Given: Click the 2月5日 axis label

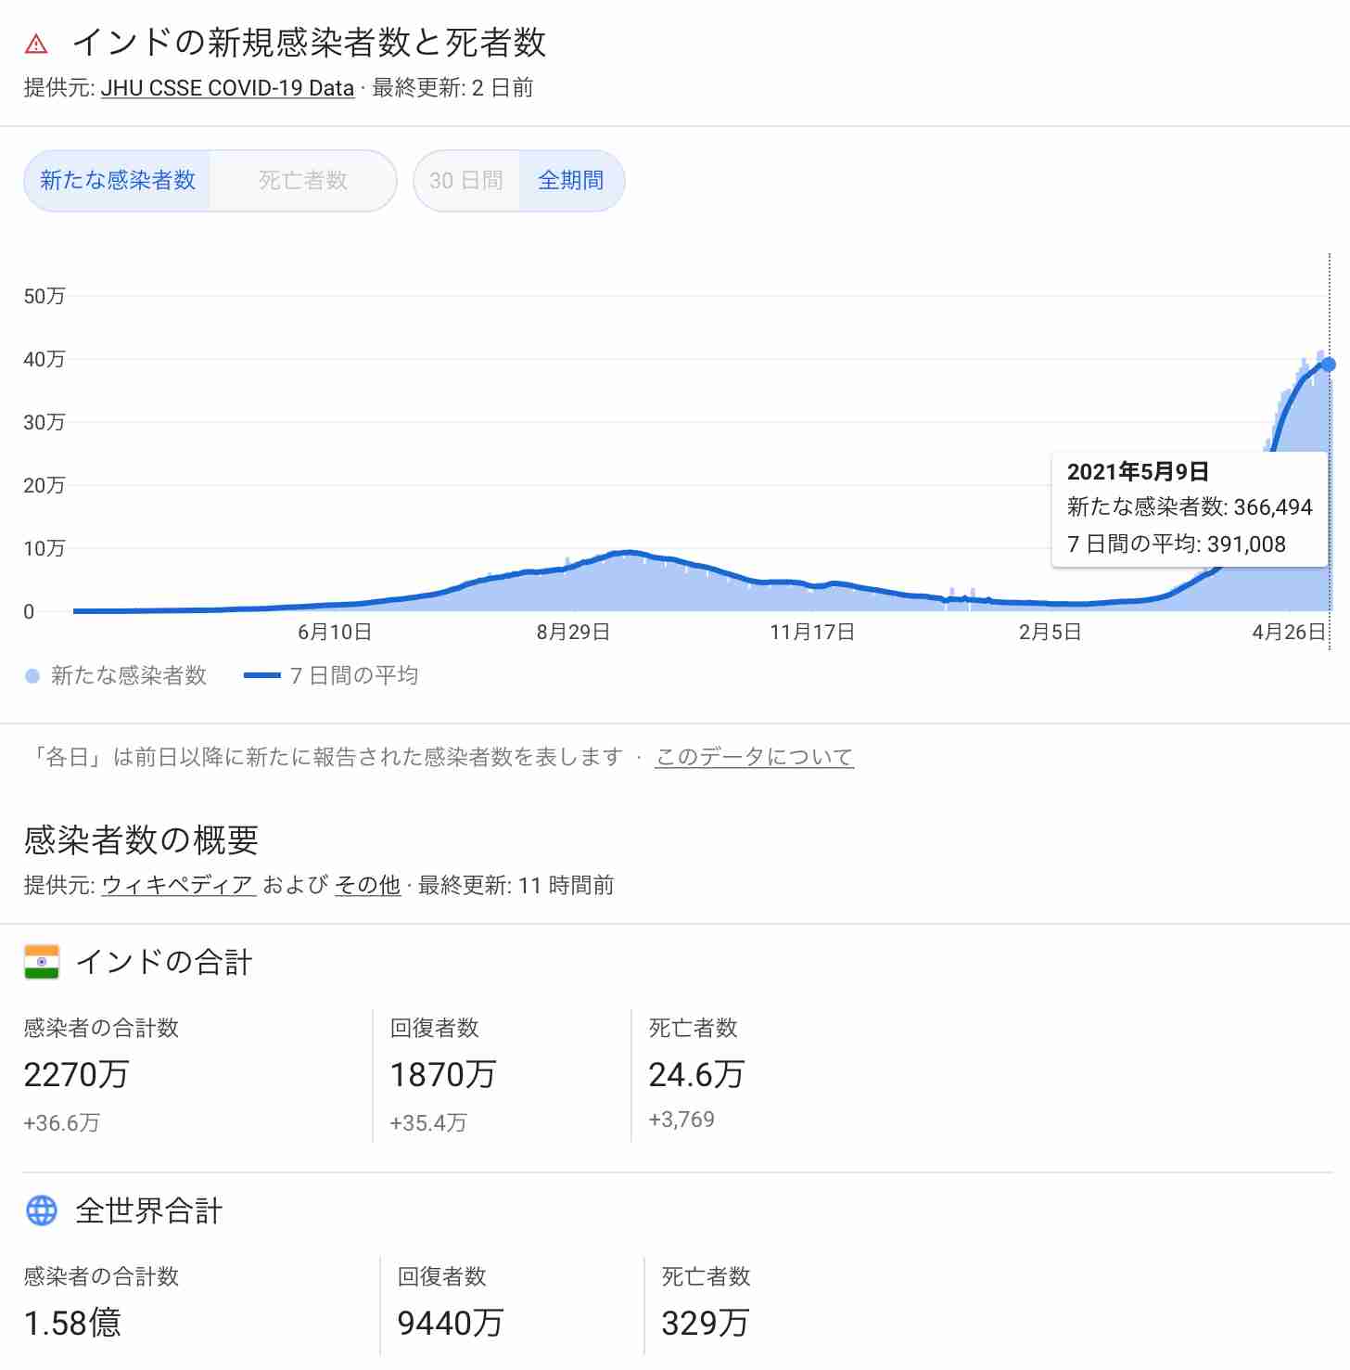Looking at the screenshot, I should tap(1050, 633).
